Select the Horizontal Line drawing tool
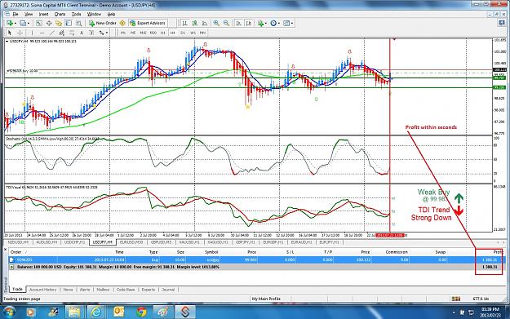 point(42,33)
